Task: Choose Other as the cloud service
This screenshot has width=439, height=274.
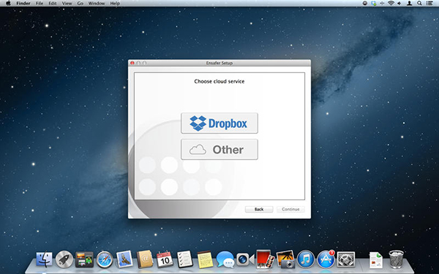Action: 219,149
